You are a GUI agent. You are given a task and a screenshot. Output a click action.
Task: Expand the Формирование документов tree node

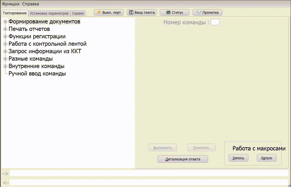(x=5, y=21)
